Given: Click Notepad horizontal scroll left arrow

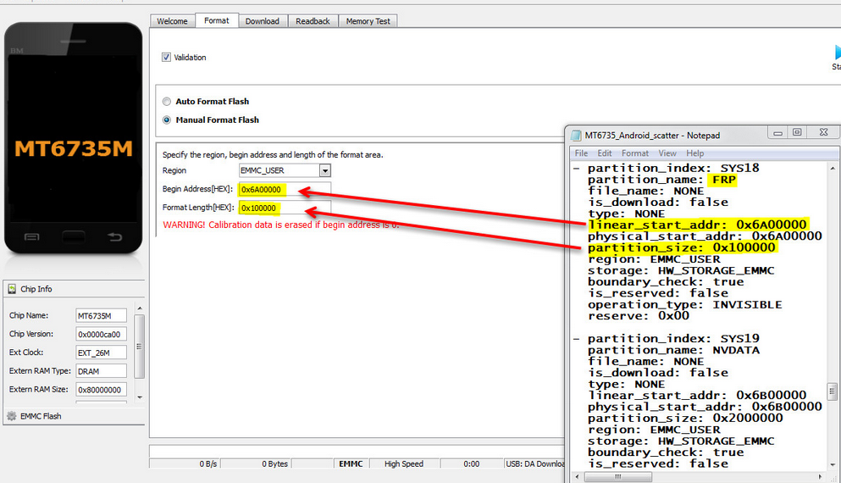Looking at the screenshot, I should [577, 476].
